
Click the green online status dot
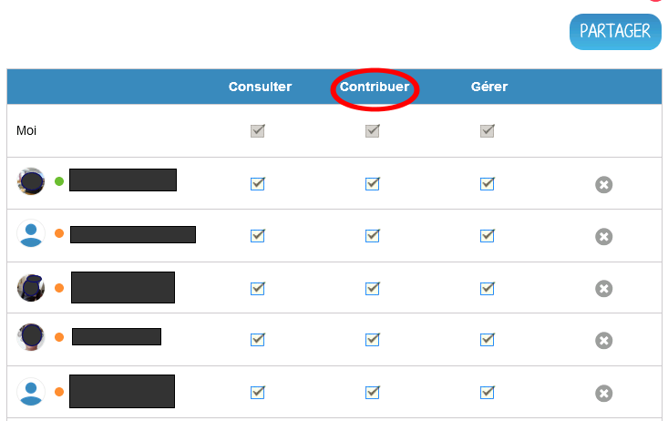click(59, 181)
